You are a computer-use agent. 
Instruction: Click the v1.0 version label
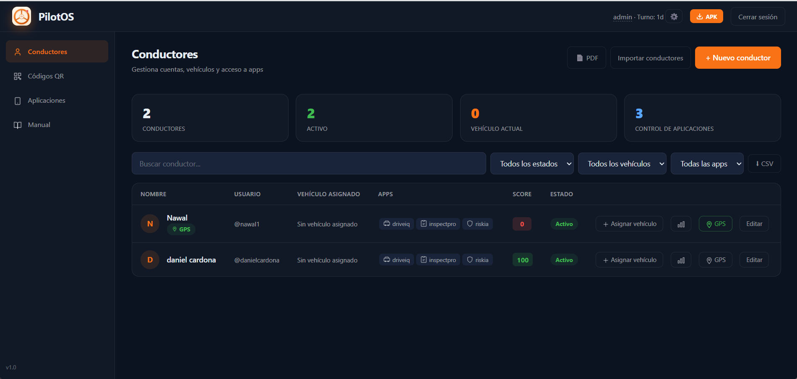point(11,367)
